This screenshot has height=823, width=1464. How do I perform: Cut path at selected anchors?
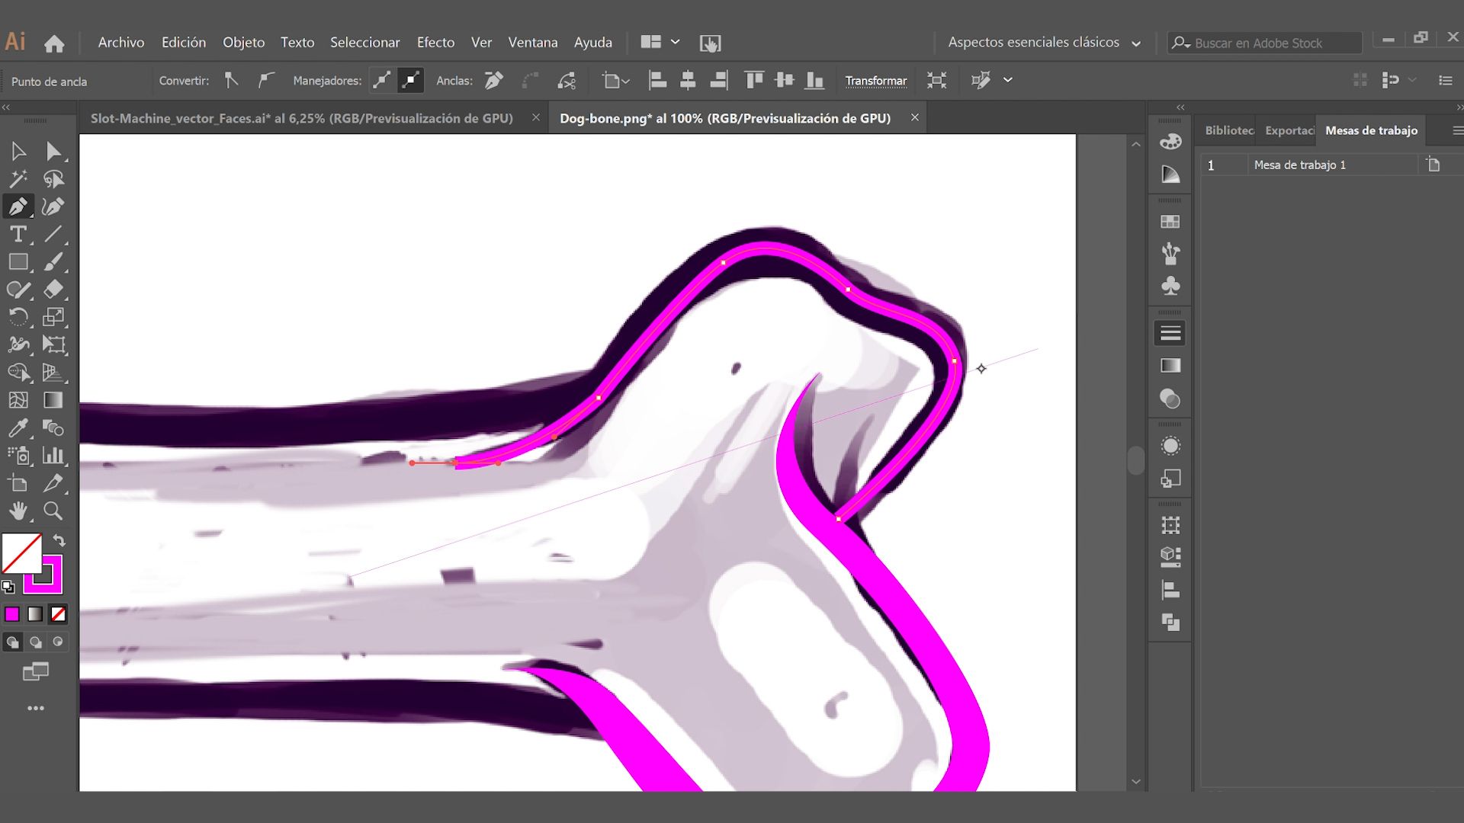567,80
